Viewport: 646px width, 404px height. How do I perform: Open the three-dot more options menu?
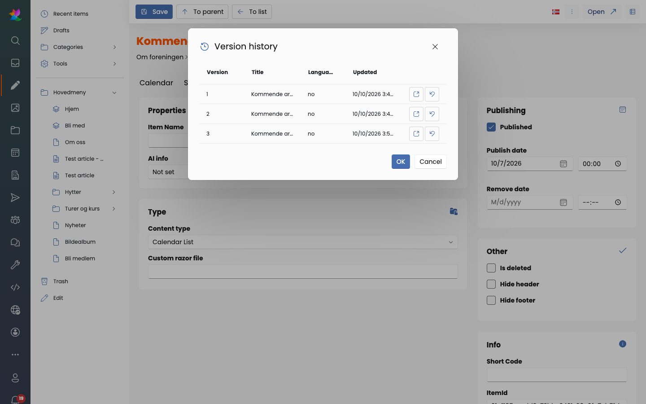(572, 12)
